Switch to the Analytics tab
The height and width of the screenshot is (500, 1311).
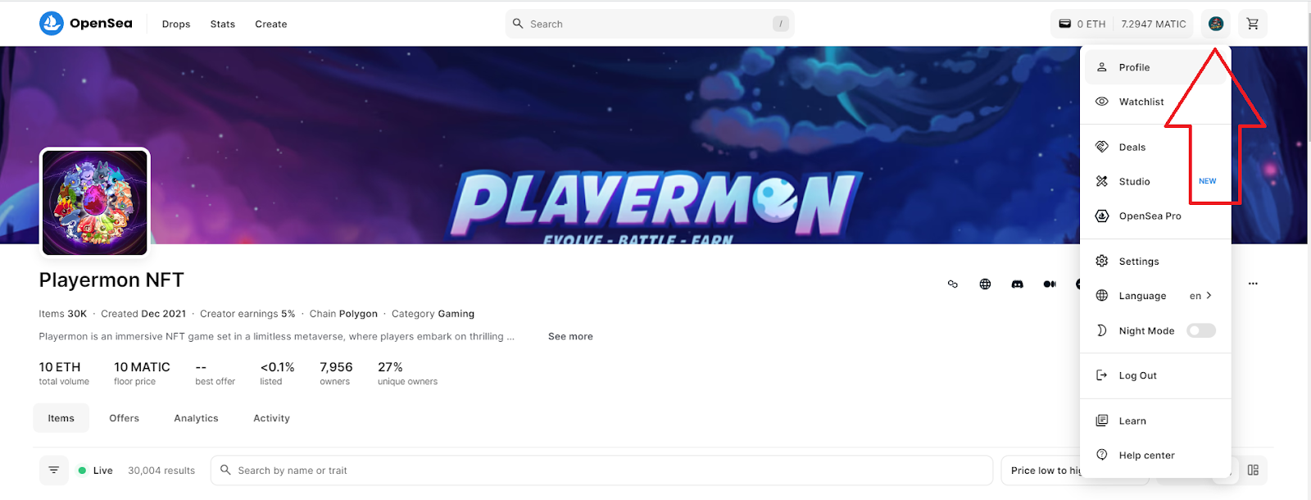(x=196, y=418)
